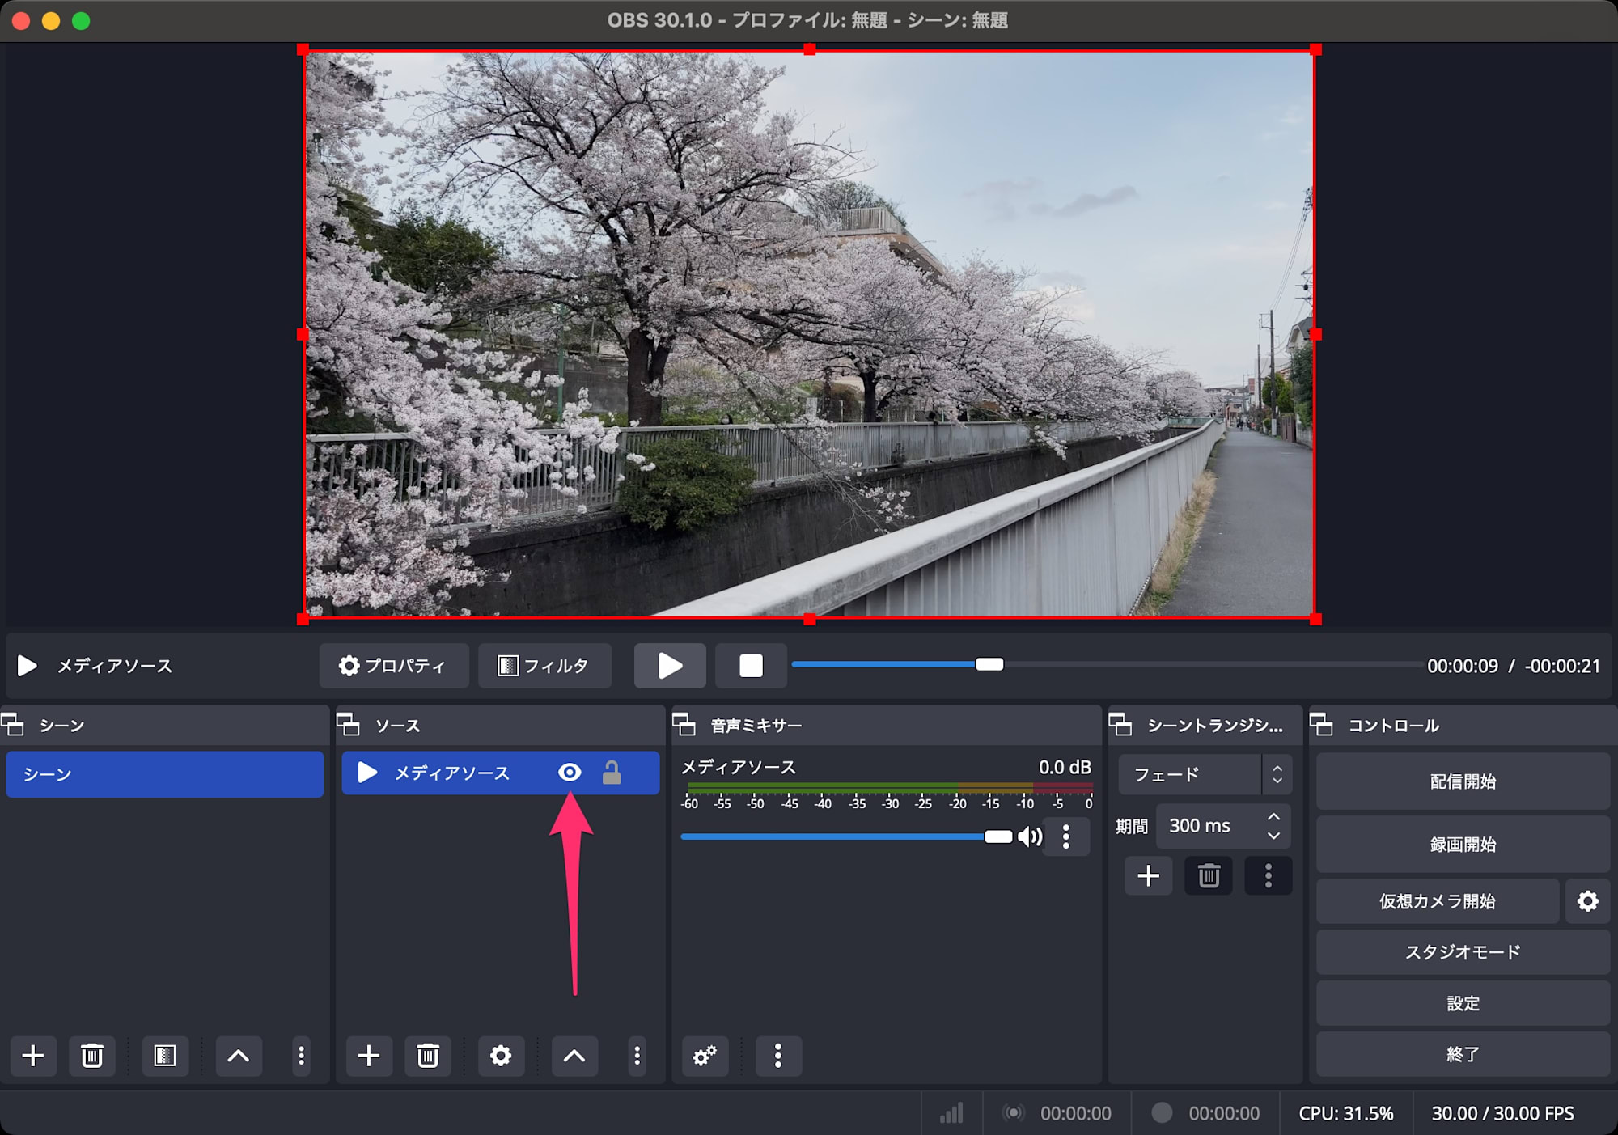
Task: Select the シーン item in scenes list
Action: (x=165, y=774)
